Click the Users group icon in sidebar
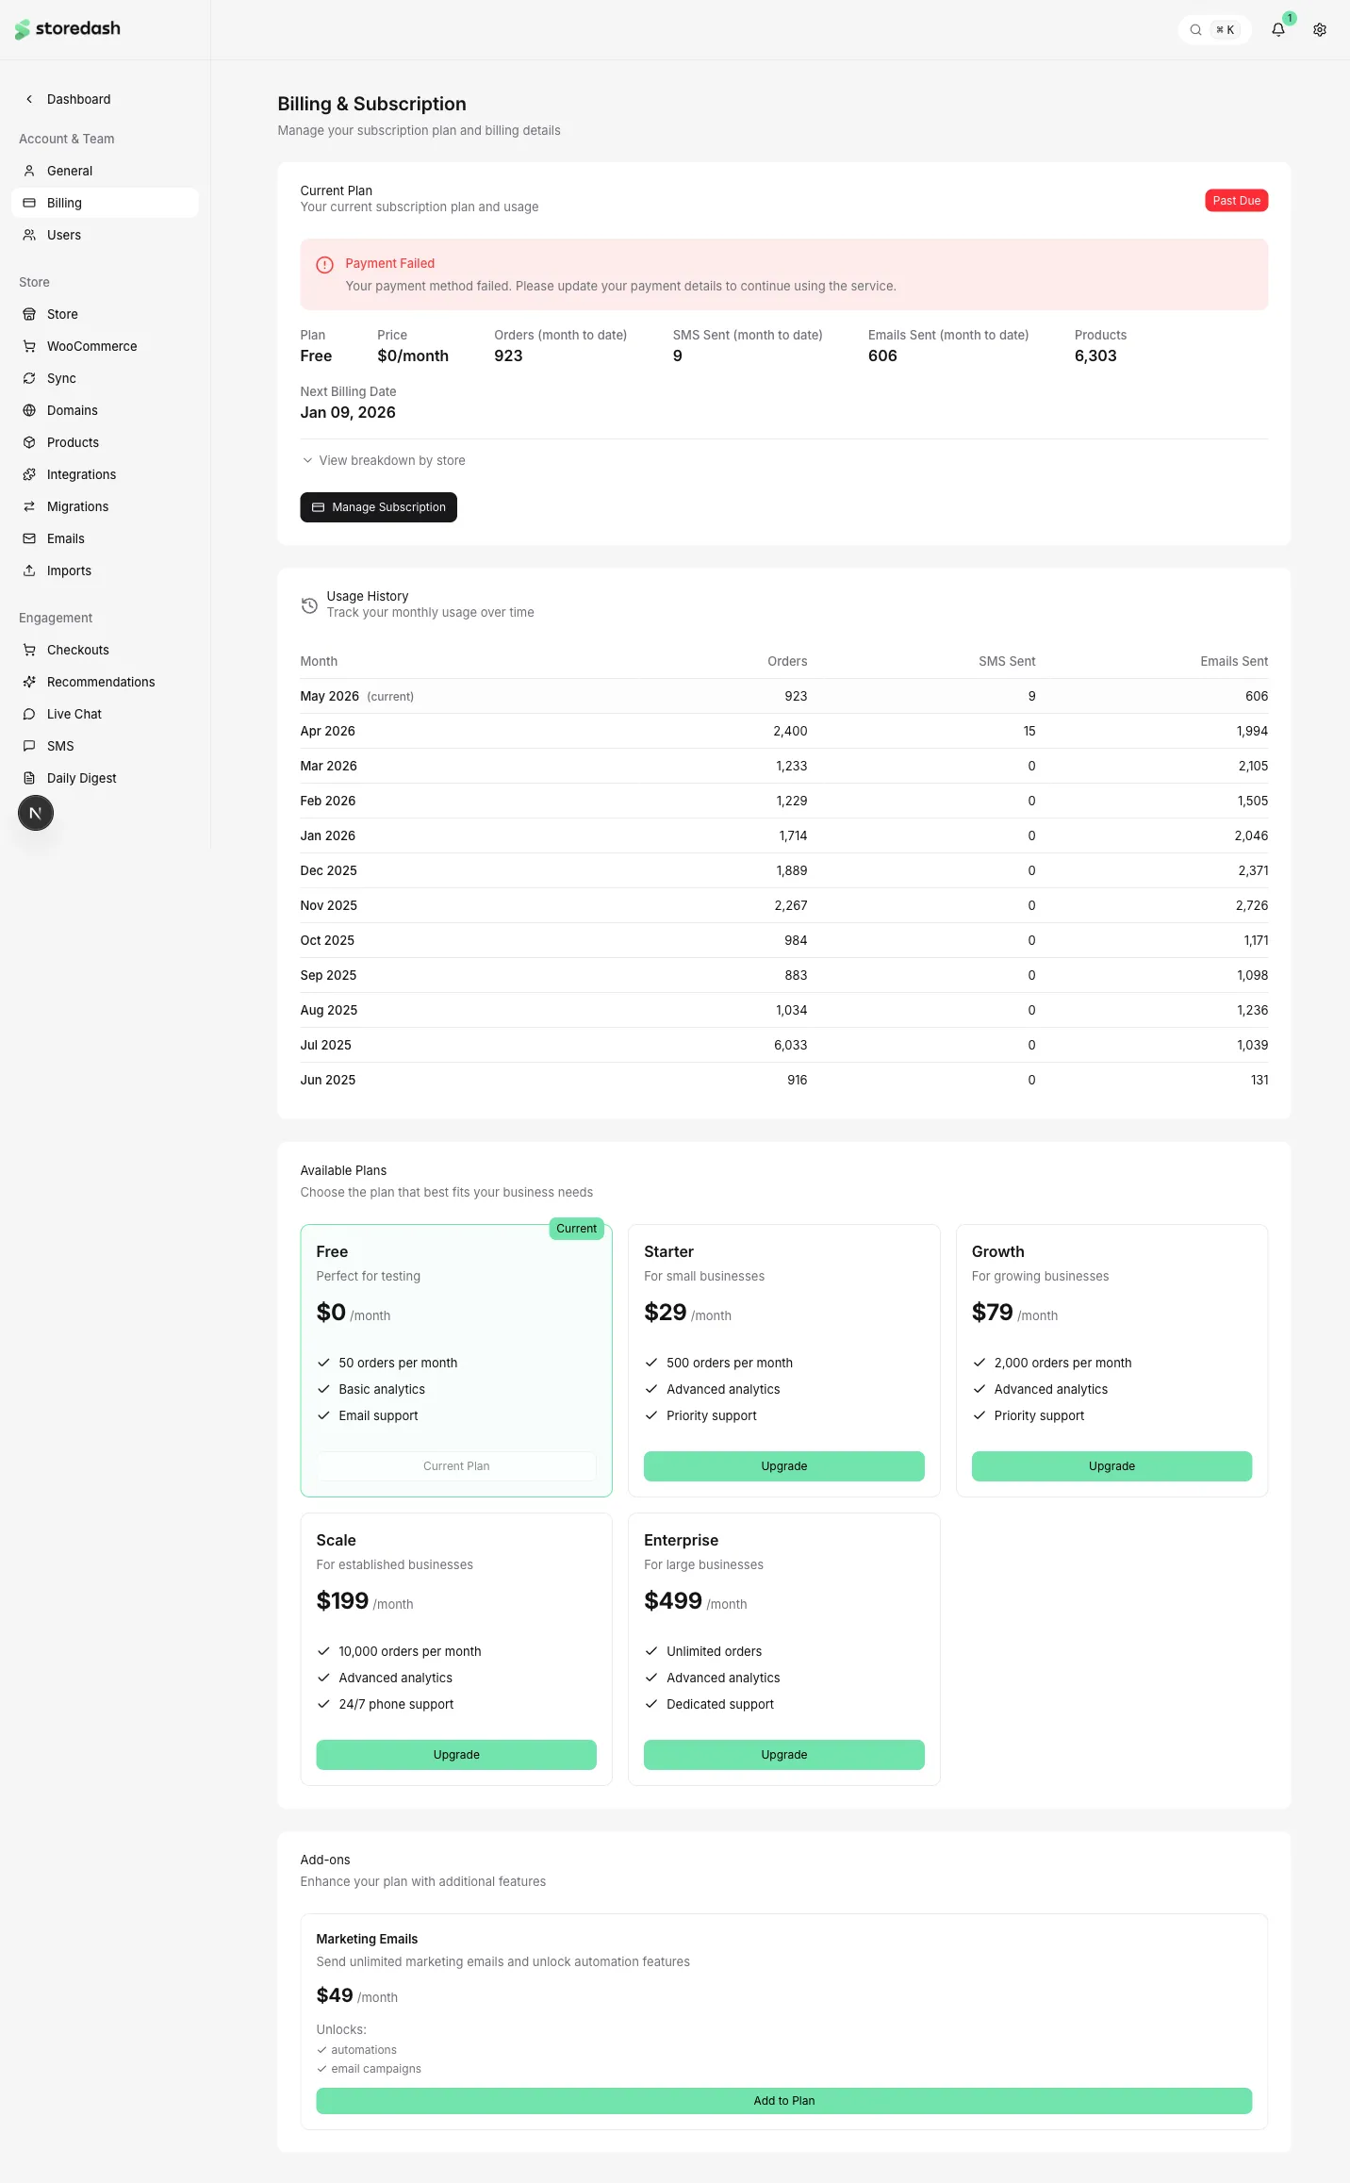This screenshot has height=2183, width=1350. [29, 235]
